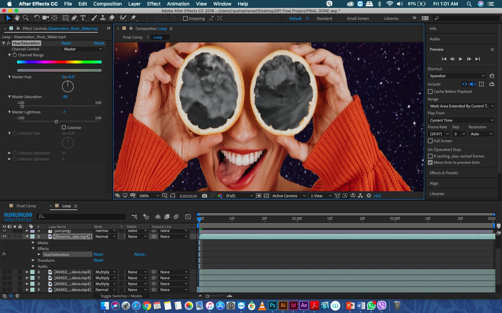This screenshot has height=313, width=502.
Task: Select the Zoom tool in toolbar
Action: (x=25, y=18)
